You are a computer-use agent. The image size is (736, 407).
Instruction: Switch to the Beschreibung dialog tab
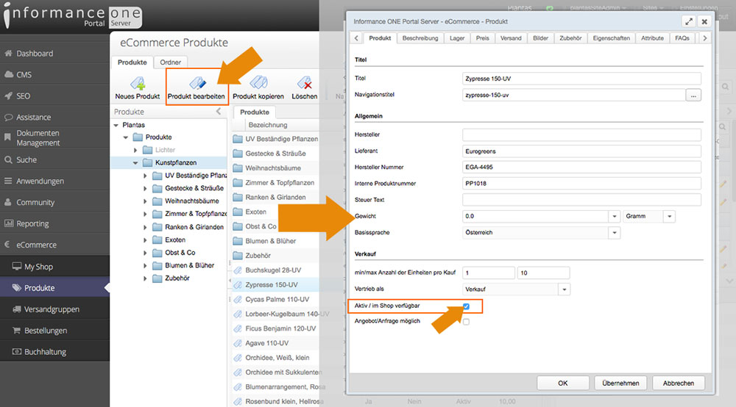(x=420, y=38)
